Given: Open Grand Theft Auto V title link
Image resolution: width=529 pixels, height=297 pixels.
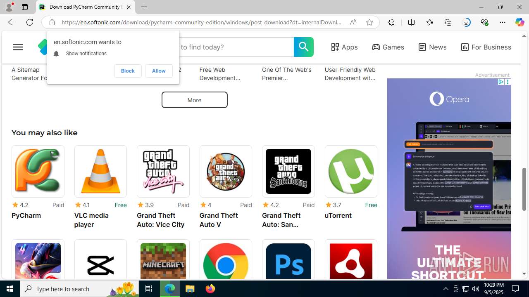Looking at the screenshot, I should 219,220.
